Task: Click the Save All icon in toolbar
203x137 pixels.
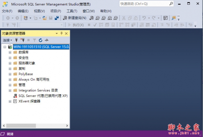Action: tap(56, 18)
